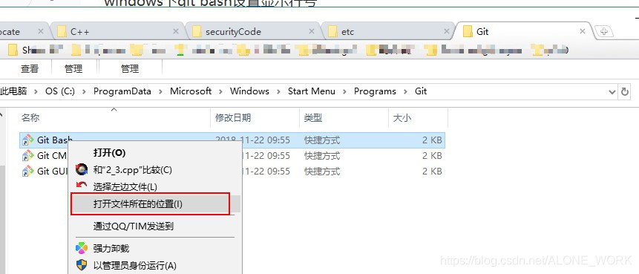Click the Beyond Compare icon beside 和"2_3.cpp"比较
This screenshot has height=274, width=639.
click(x=82, y=169)
